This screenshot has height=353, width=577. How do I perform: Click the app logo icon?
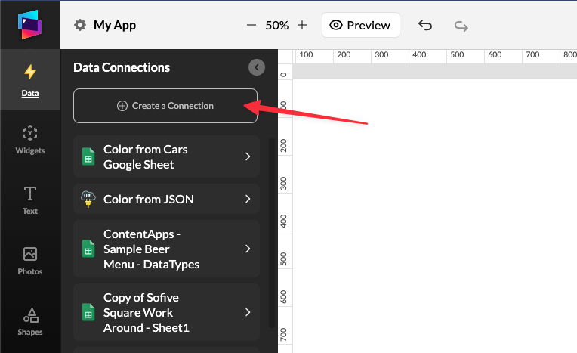[x=30, y=25]
